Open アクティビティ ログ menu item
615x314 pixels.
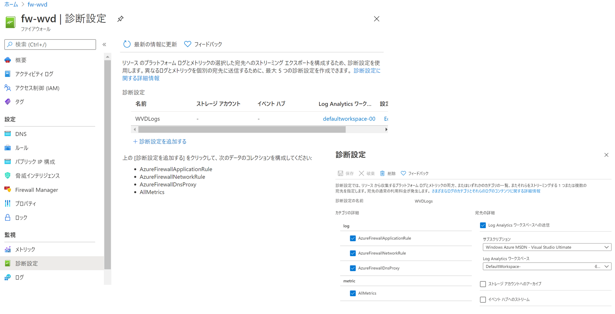[x=34, y=74]
